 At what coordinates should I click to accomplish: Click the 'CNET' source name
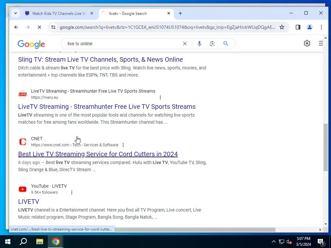37,139
